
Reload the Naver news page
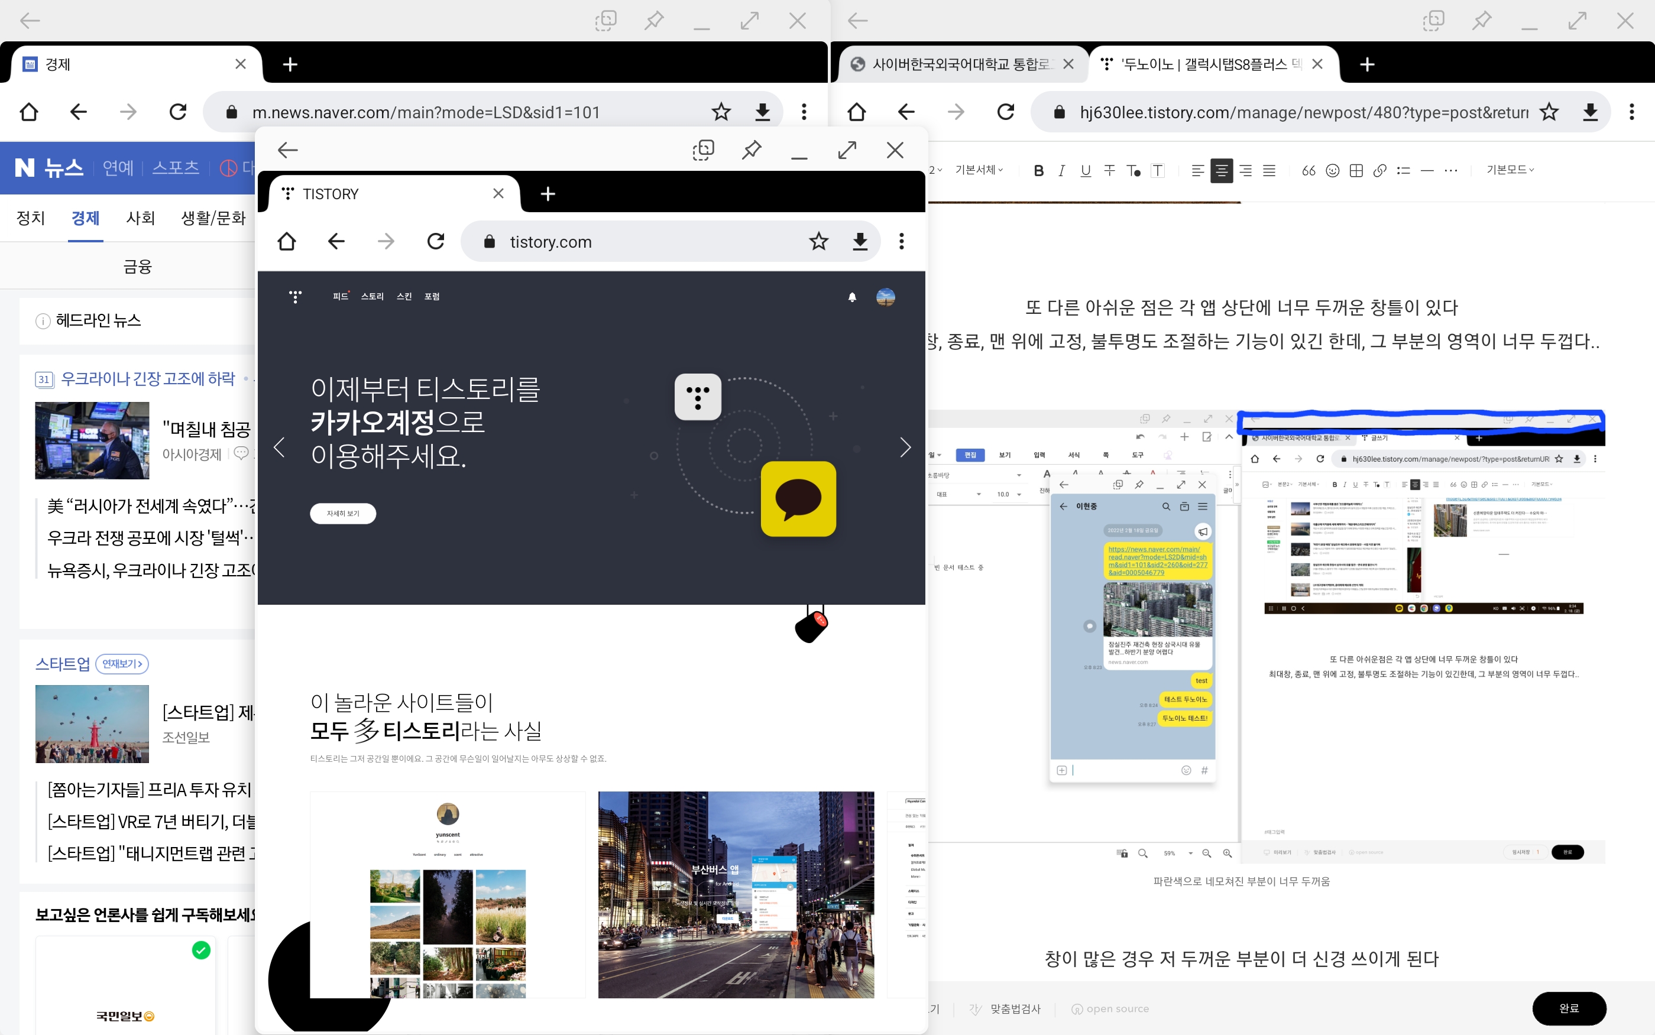click(178, 112)
